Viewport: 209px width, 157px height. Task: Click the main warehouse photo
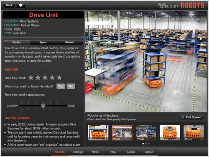pos(146,62)
